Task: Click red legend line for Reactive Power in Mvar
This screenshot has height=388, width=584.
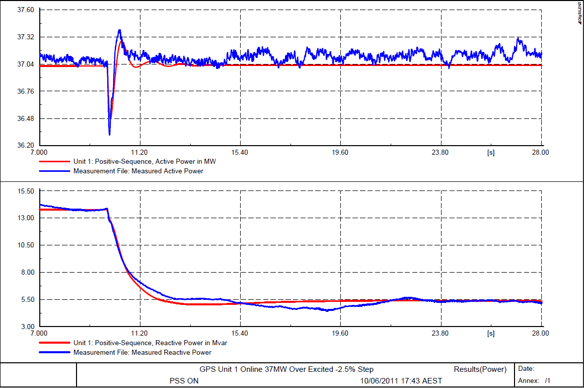Action: (54, 343)
